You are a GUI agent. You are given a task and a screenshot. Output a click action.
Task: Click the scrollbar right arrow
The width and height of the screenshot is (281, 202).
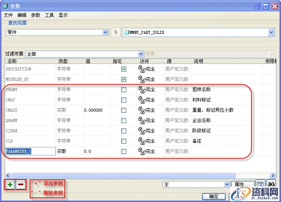click(x=273, y=175)
